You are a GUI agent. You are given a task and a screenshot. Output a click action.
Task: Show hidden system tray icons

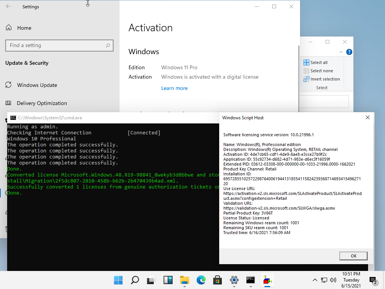[x=315, y=280]
